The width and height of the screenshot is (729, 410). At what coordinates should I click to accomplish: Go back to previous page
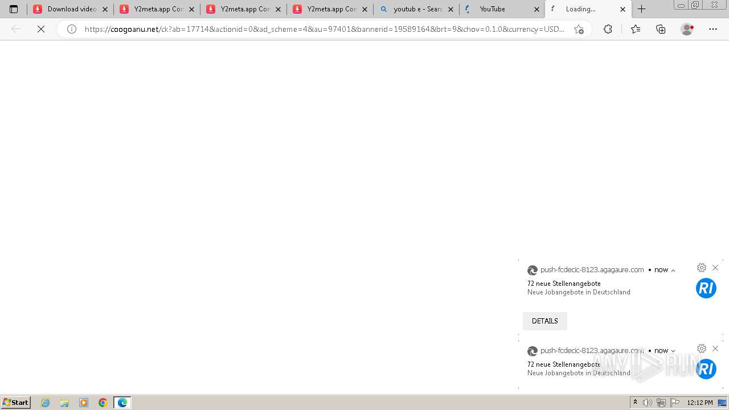coord(16,29)
